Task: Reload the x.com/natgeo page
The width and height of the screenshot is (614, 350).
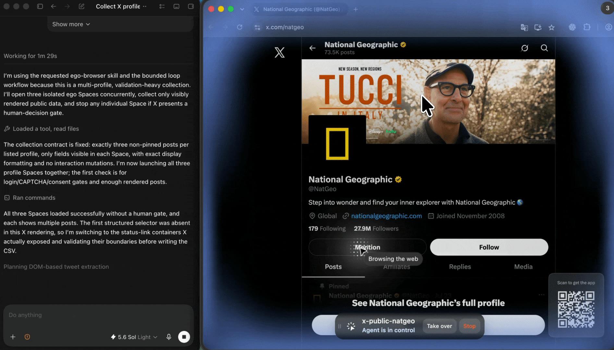Action: click(239, 27)
